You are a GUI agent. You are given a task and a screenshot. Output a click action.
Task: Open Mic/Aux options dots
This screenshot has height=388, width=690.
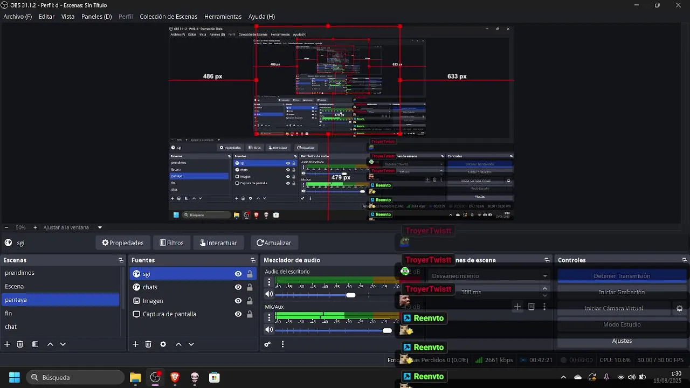point(269,317)
